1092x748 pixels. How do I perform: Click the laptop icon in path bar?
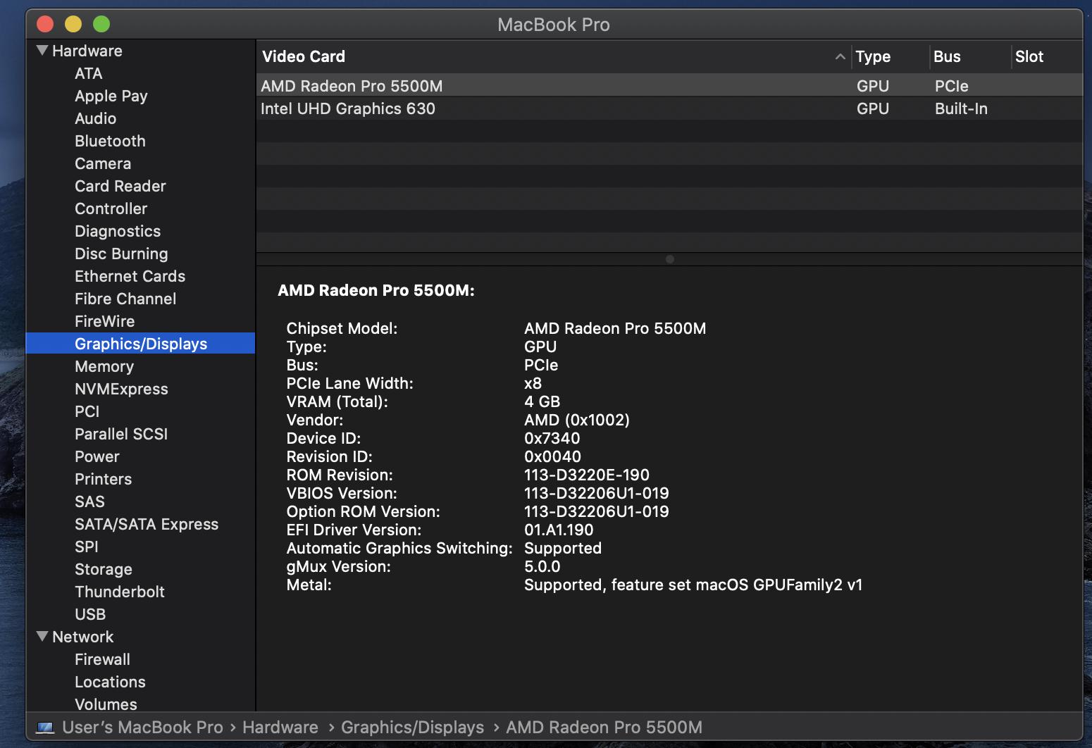45,728
